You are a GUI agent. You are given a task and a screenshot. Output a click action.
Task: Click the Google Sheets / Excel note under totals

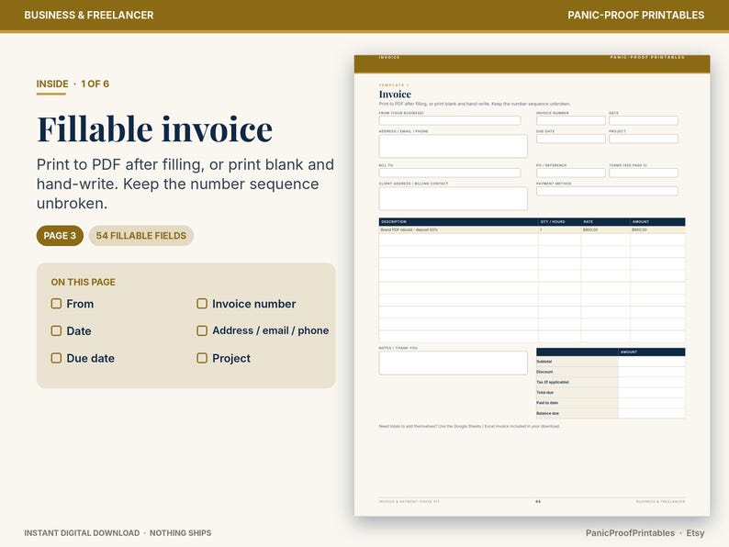tap(469, 426)
